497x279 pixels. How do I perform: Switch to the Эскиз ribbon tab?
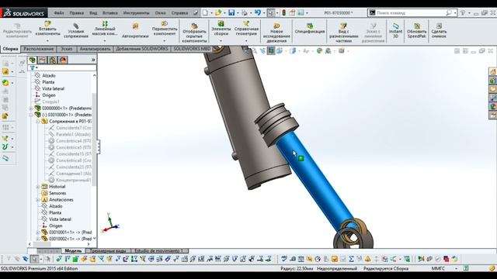click(66, 49)
